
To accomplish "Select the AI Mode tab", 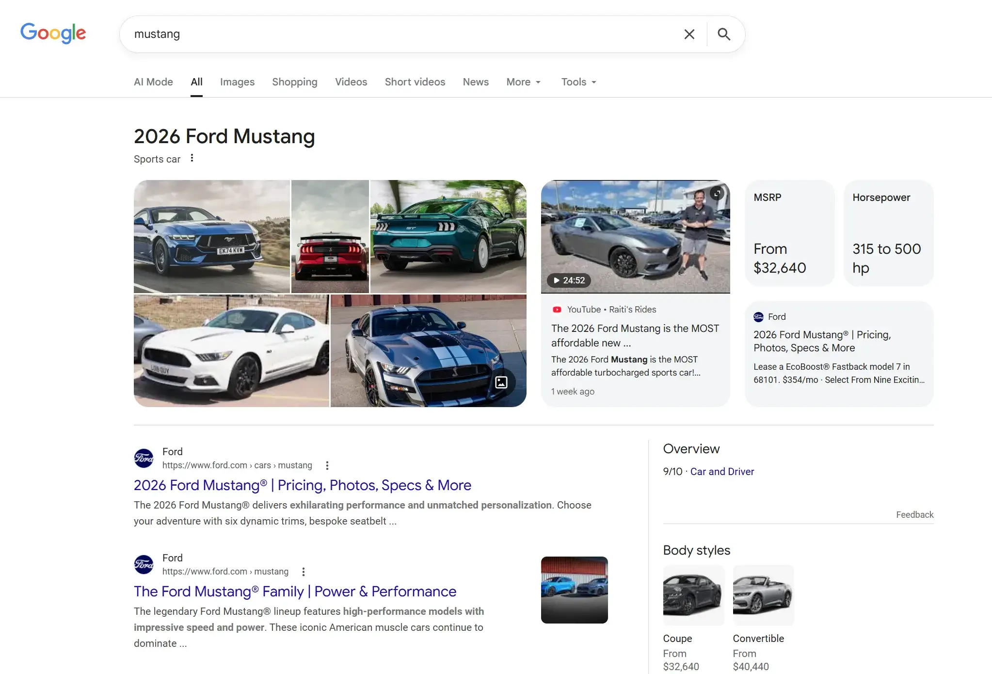I will coord(153,82).
